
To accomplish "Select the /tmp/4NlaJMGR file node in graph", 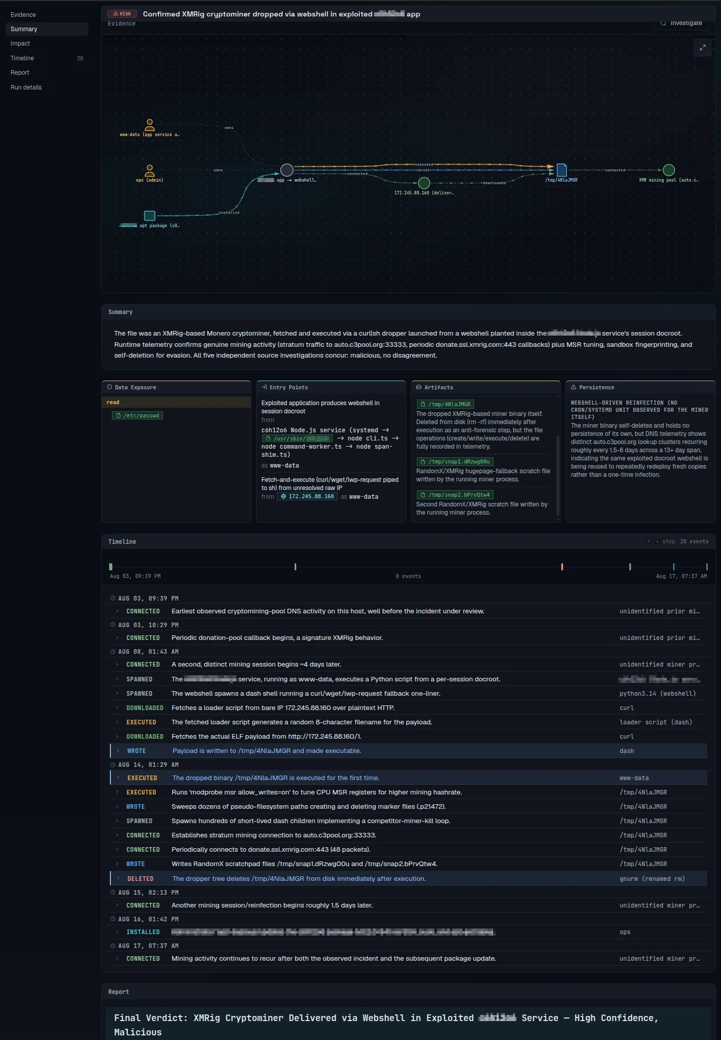I will point(562,170).
